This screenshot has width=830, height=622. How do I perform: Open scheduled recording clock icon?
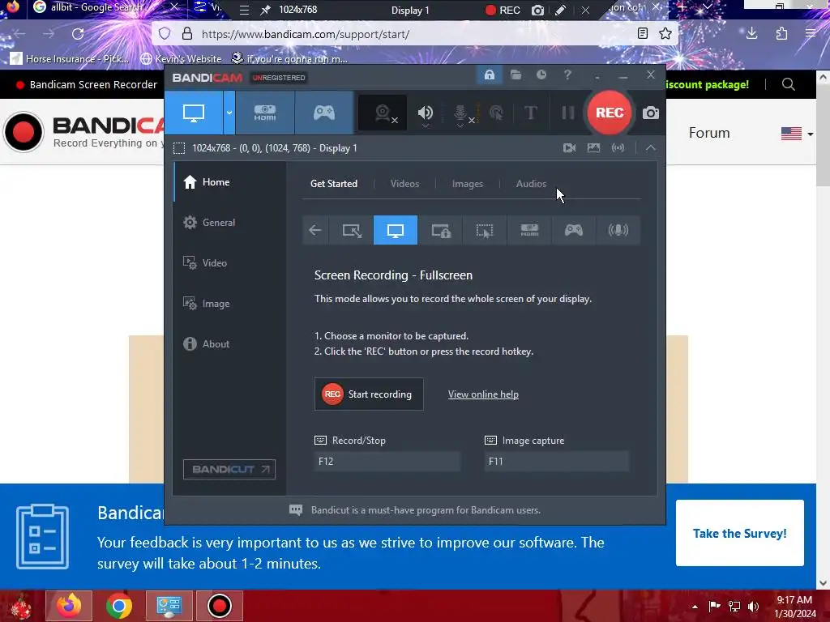click(541, 75)
